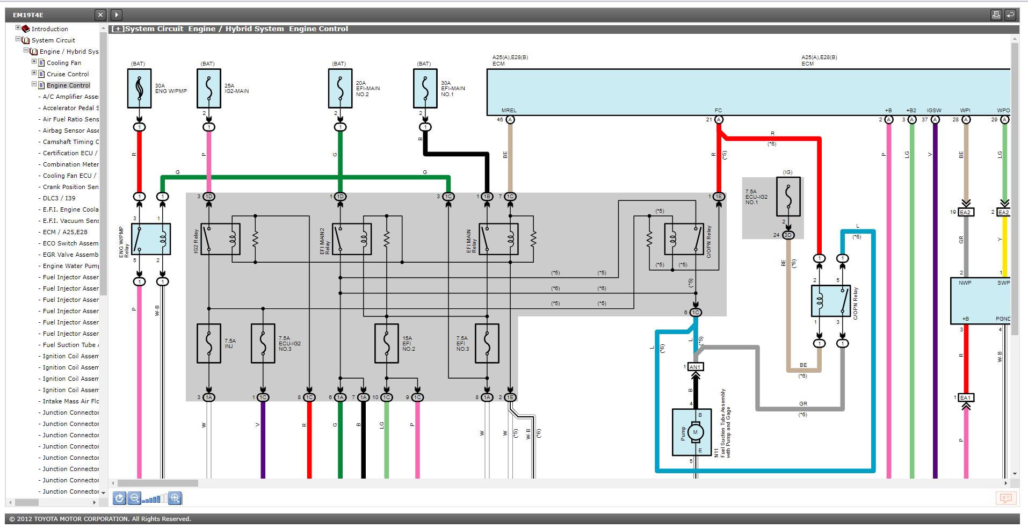Expand the Cooling Fan tree node

(x=34, y=62)
